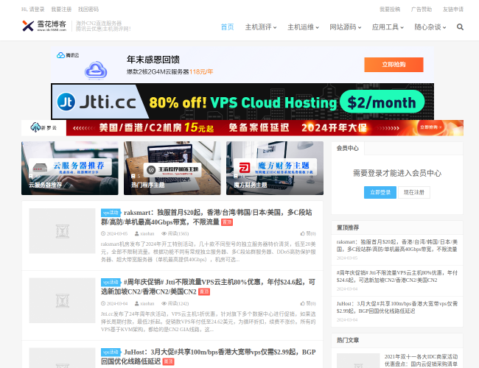Click the 雪花博客 site logo
The image size is (479, 368).
44,26
